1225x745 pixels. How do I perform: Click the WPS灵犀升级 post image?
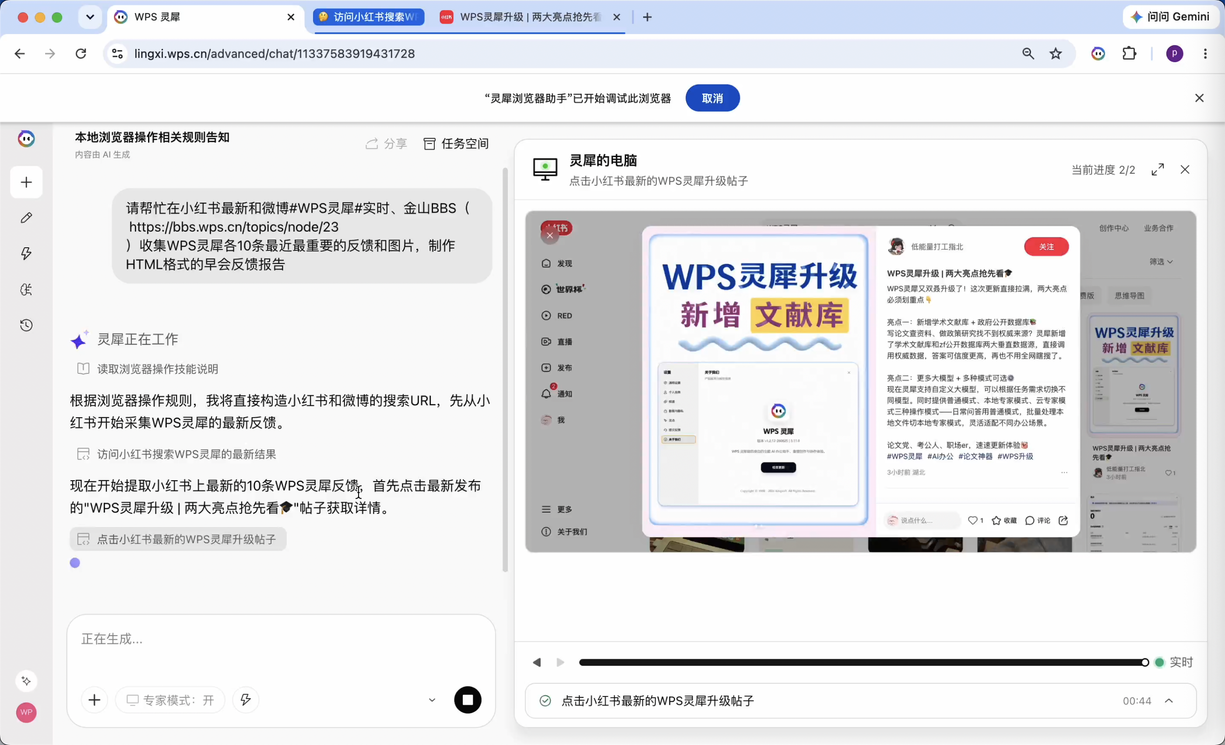click(759, 380)
